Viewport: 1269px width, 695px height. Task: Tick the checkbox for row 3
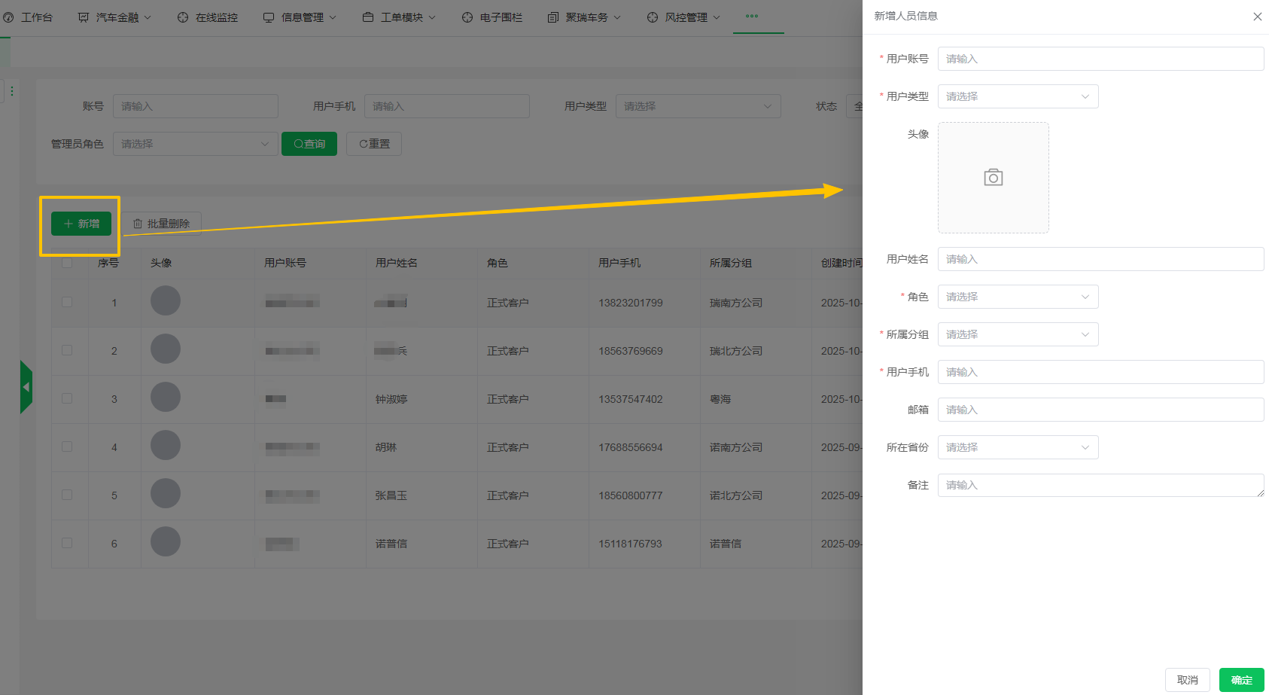pos(67,398)
